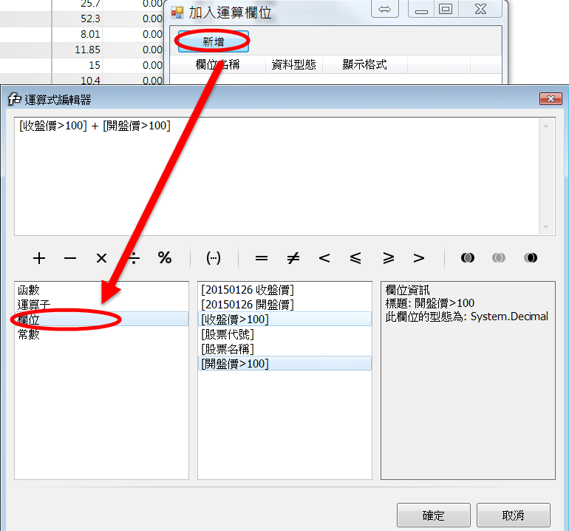This screenshot has width=569, height=531.
Task: Choose the [收盤價>100] field
Action: (284, 319)
